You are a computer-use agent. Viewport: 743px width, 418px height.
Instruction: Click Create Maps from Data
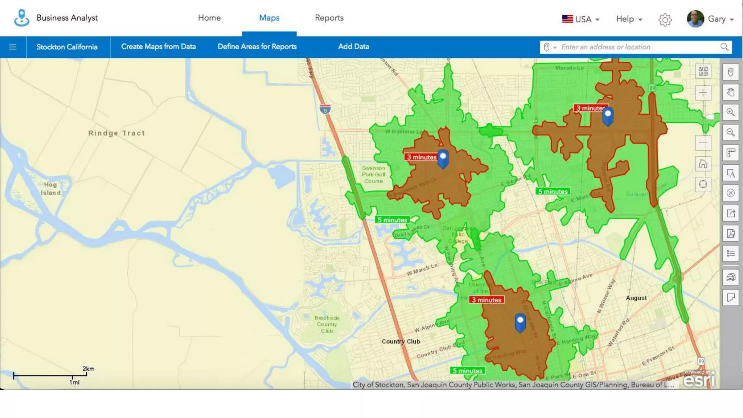(x=158, y=46)
